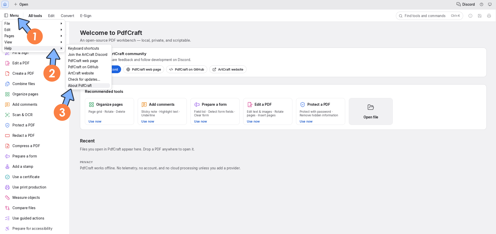The width and height of the screenshot is (496, 234).
Task: Click the Open button in the title bar
Action: coord(21,4)
